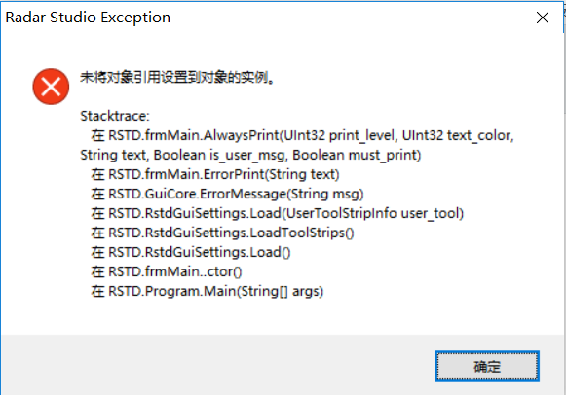567x395 pixels.
Task: Select the RSTD.frmMain..ctor() stack line
Action: coord(167,271)
